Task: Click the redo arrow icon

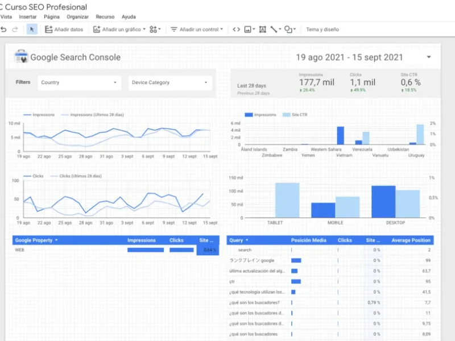Action: (x=15, y=30)
